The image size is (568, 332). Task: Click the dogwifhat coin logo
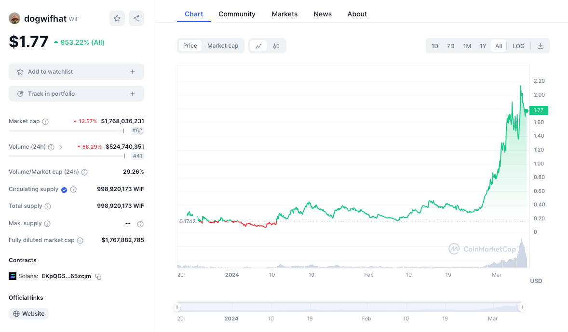(x=14, y=18)
